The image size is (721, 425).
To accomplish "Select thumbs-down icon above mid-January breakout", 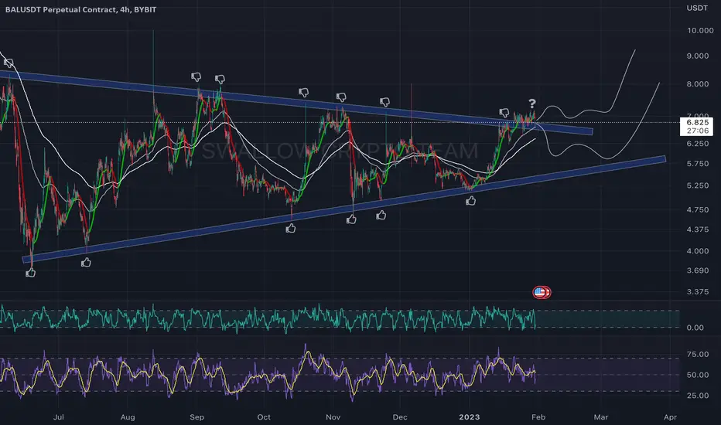I will point(504,113).
